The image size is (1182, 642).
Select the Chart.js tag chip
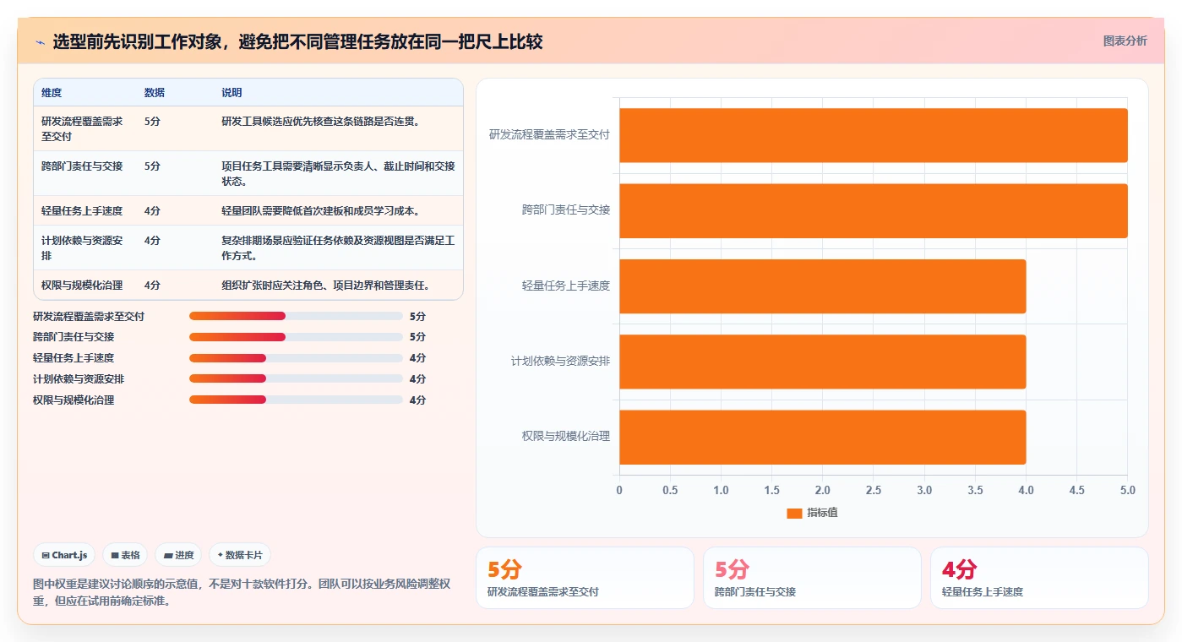(x=64, y=555)
